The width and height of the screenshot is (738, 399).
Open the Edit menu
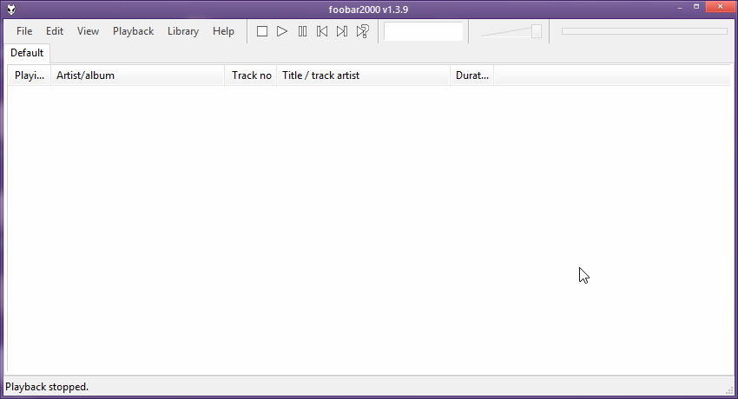pos(55,31)
